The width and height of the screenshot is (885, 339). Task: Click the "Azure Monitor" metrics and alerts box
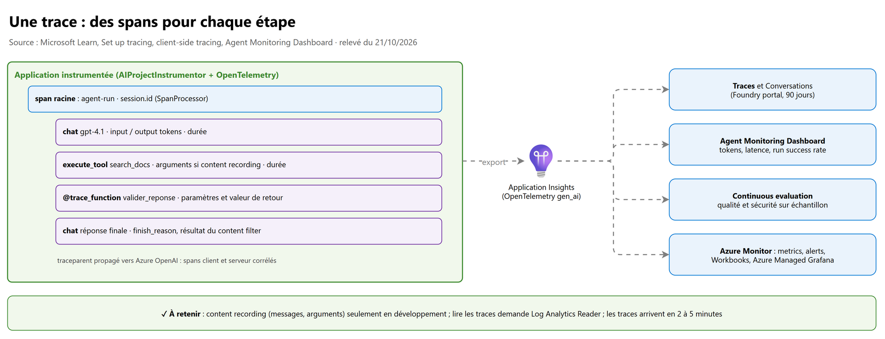(772, 255)
